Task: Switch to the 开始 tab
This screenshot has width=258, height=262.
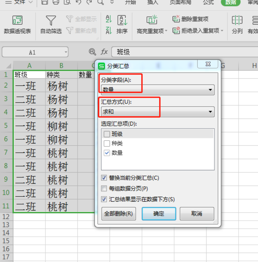Action: [130, 2]
